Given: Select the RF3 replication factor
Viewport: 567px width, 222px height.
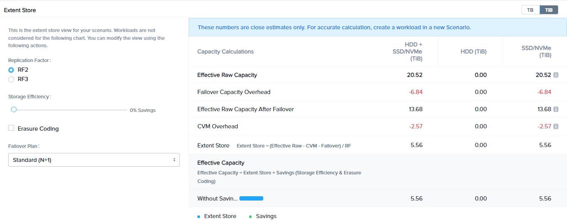Looking at the screenshot, I should click(11, 79).
